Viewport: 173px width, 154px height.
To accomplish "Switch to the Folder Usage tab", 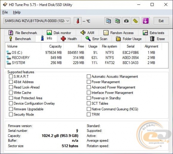I will 129,39.
